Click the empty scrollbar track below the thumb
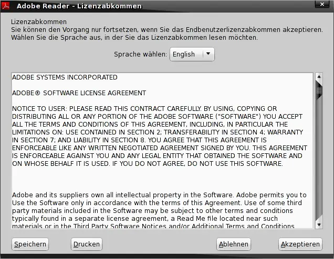Viewport: 334px width, 259px height. [x=319, y=160]
